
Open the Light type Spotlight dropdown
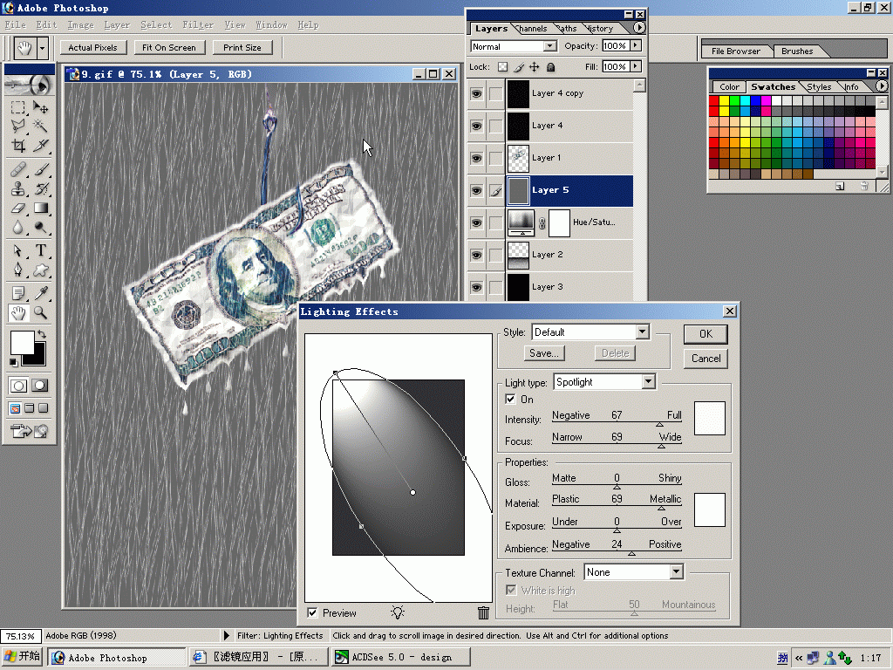649,382
